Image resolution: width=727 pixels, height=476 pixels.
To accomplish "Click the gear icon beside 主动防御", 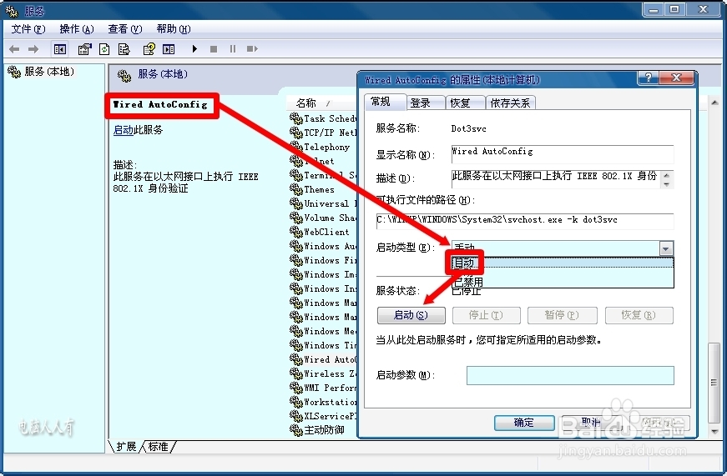I will point(295,430).
